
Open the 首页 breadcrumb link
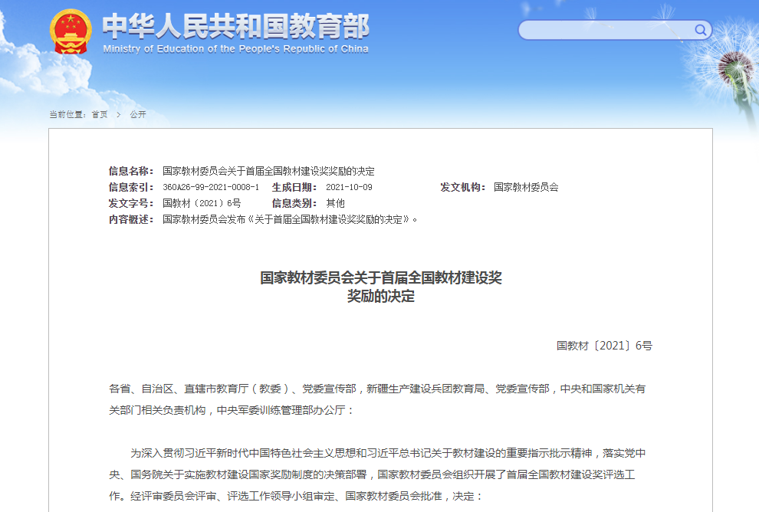(100, 115)
